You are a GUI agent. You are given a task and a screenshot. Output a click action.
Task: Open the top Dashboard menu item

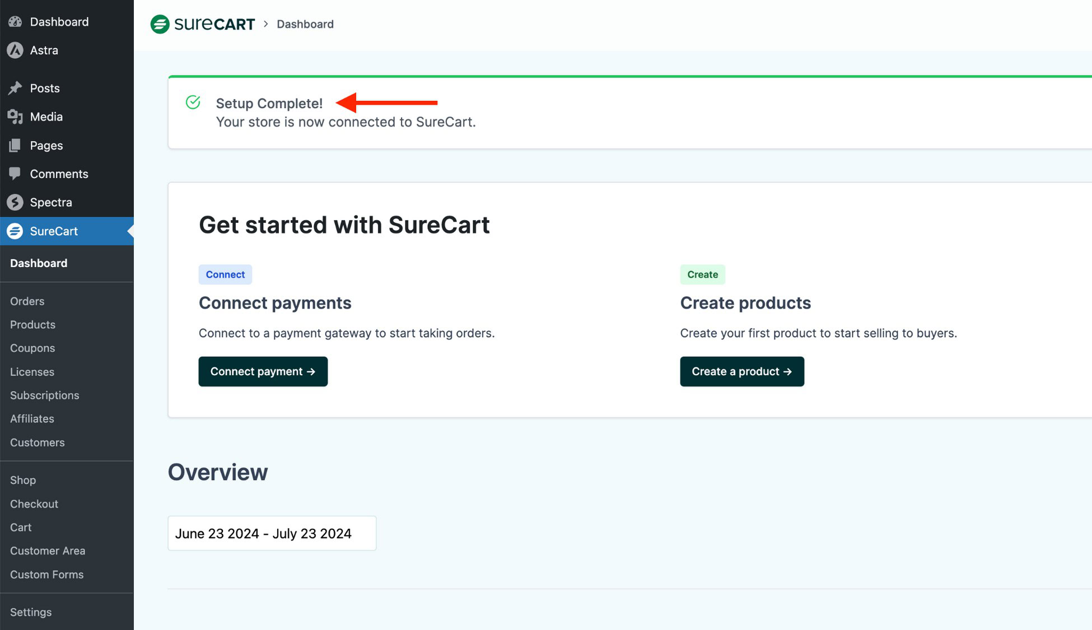[x=67, y=22]
